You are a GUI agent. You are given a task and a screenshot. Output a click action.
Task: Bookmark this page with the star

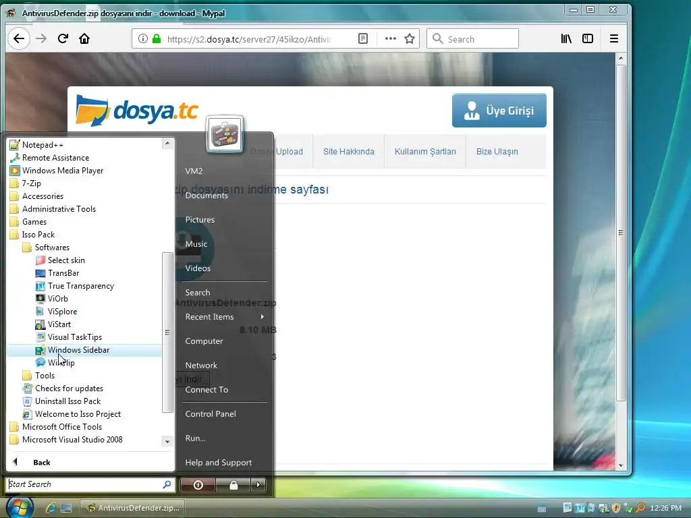pyautogui.click(x=410, y=38)
